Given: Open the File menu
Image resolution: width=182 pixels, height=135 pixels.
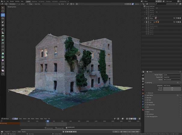Looking at the screenshot, I should pos(4,1).
